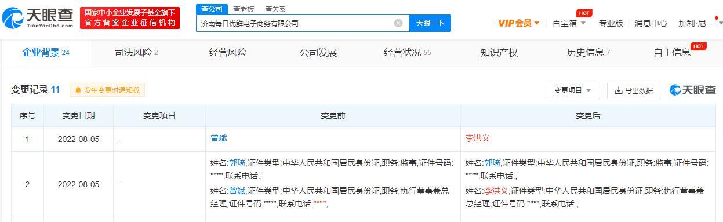Open the VIP会员 dropdown
The height and width of the screenshot is (222, 723).
tap(518, 23)
